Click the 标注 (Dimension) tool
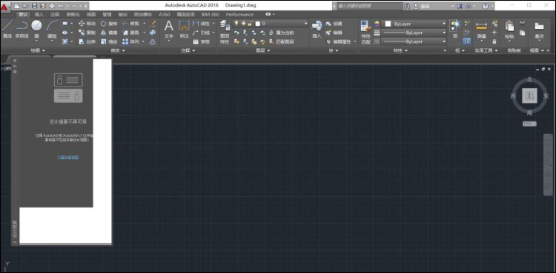This screenshot has width=556, height=273. [184, 29]
